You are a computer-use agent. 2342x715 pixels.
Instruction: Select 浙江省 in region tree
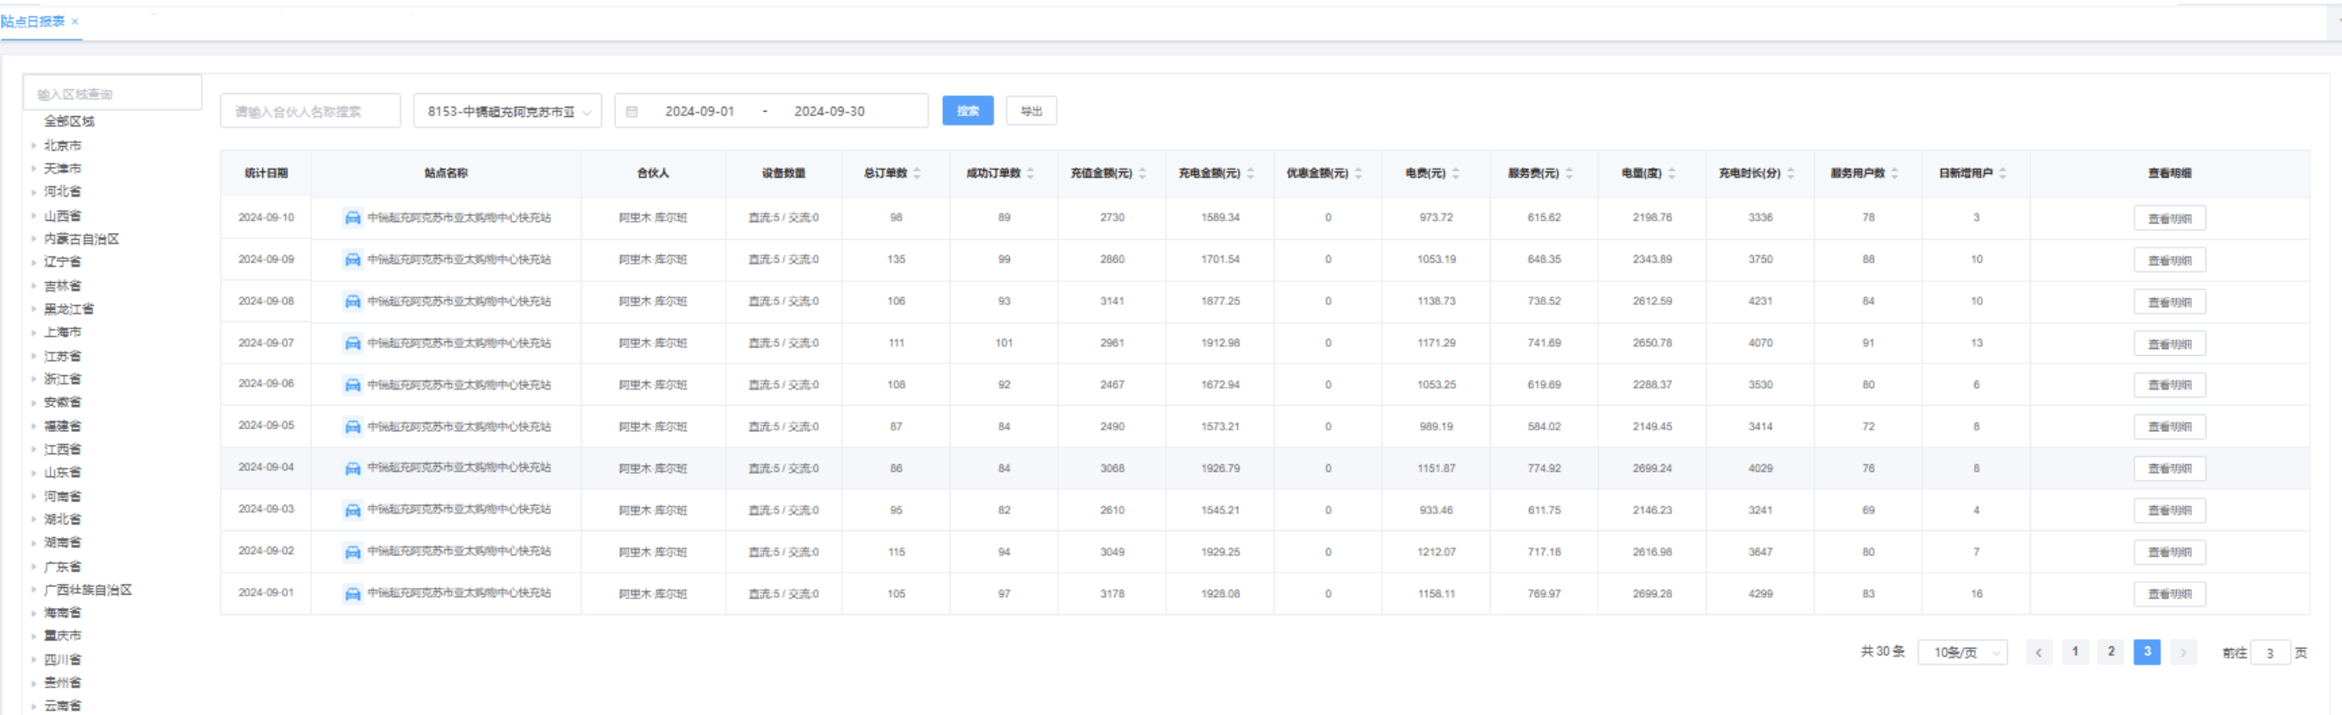point(63,380)
